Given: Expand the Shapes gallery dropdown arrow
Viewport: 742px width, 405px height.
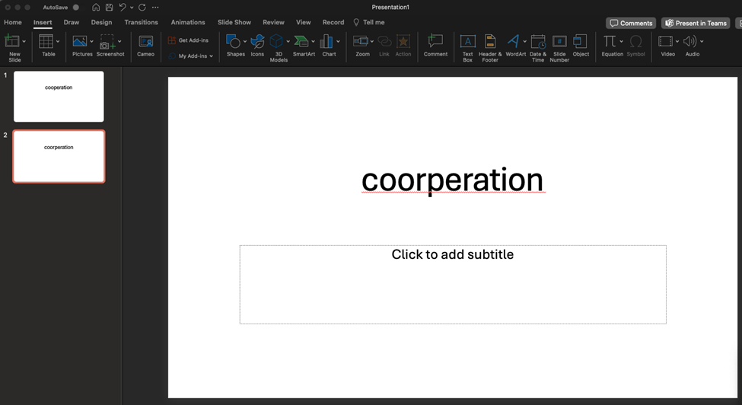Looking at the screenshot, I should (244, 42).
